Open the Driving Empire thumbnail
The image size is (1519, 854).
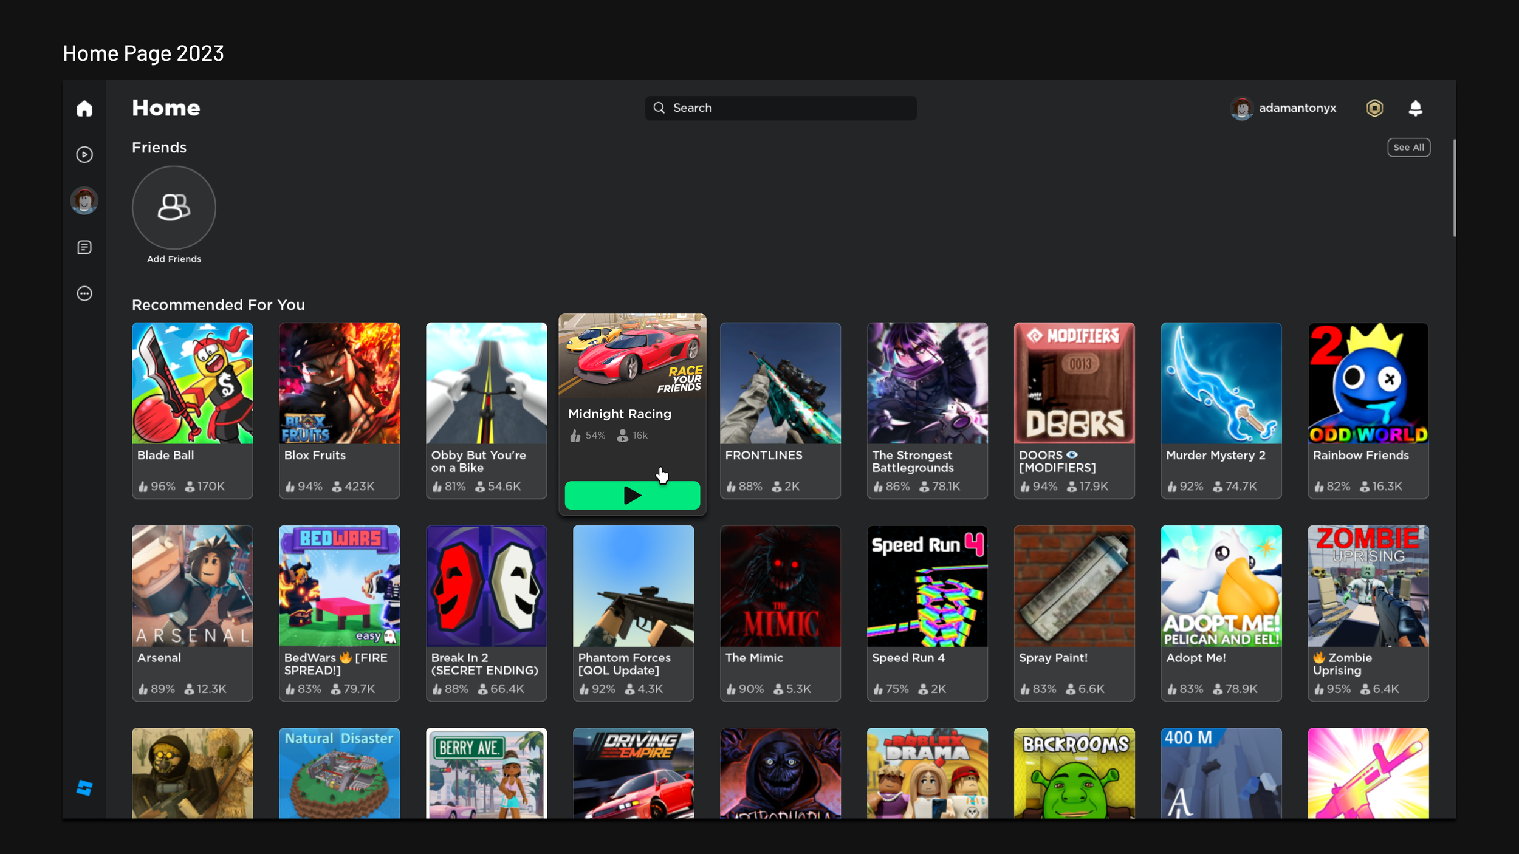pos(633,773)
